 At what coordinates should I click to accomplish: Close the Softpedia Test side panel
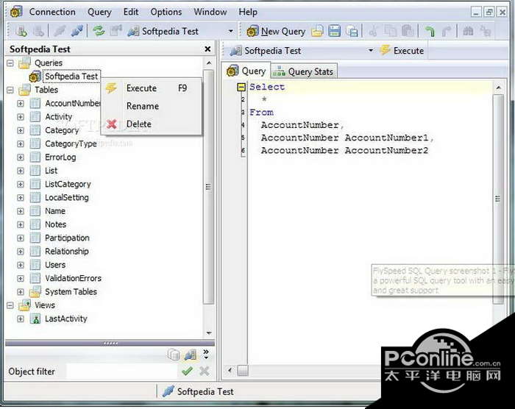click(x=207, y=49)
